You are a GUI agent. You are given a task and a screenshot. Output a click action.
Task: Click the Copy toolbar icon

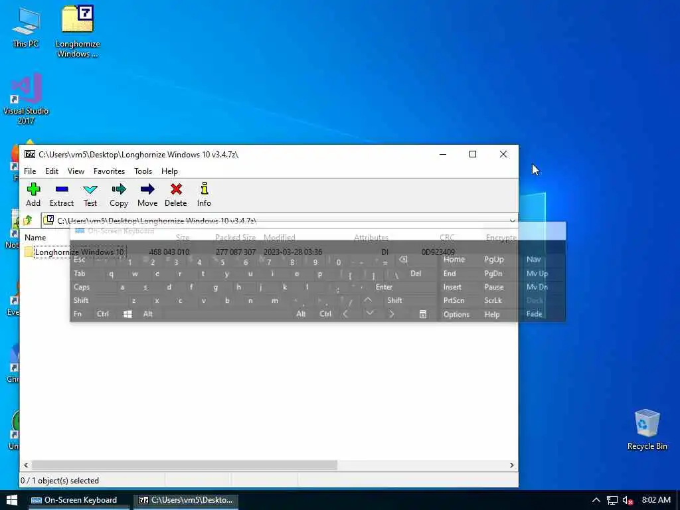(118, 195)
